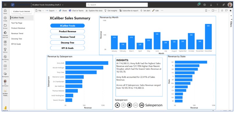Image resolution: width=235 pixels, height=113 pixels.
Task: Open the notifications bell icon
Action: [x=199, y=5]
